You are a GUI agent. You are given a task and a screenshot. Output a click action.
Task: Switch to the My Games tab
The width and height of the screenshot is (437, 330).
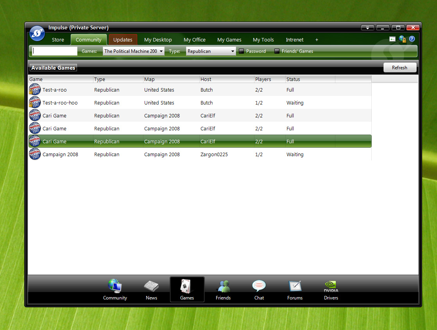(x=229, y=40)
